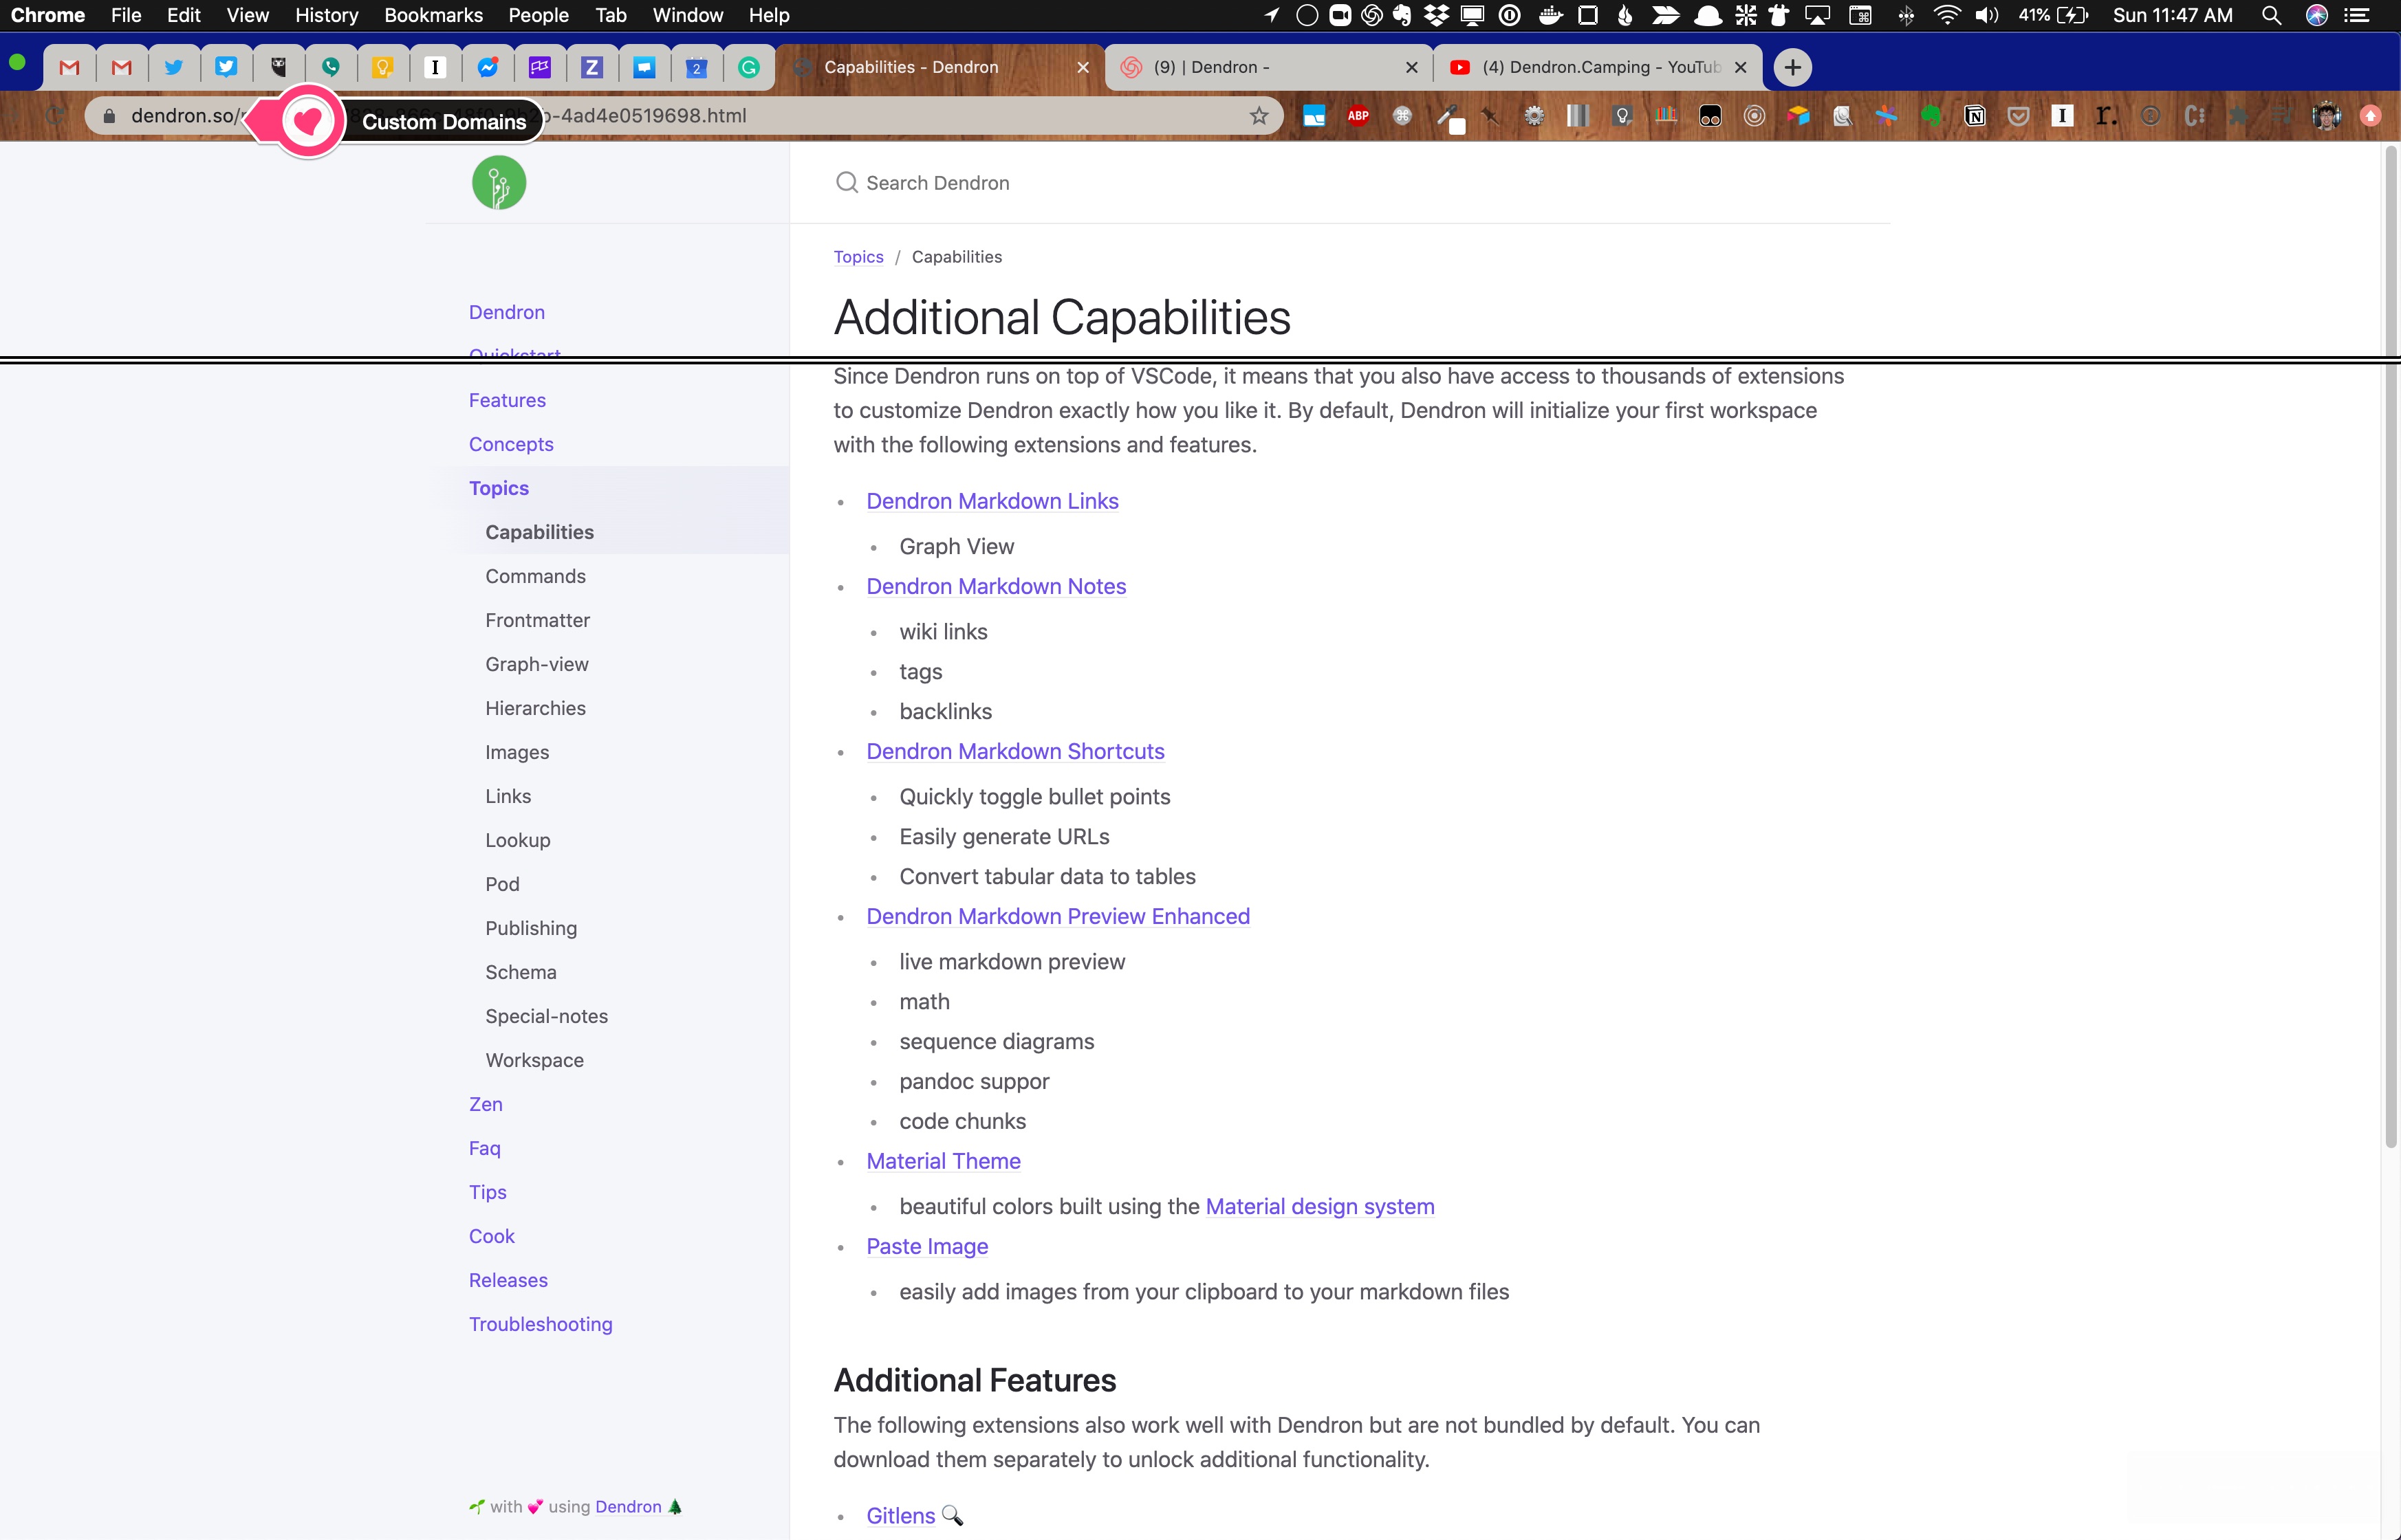Open the Bookmarks menu

433,15
